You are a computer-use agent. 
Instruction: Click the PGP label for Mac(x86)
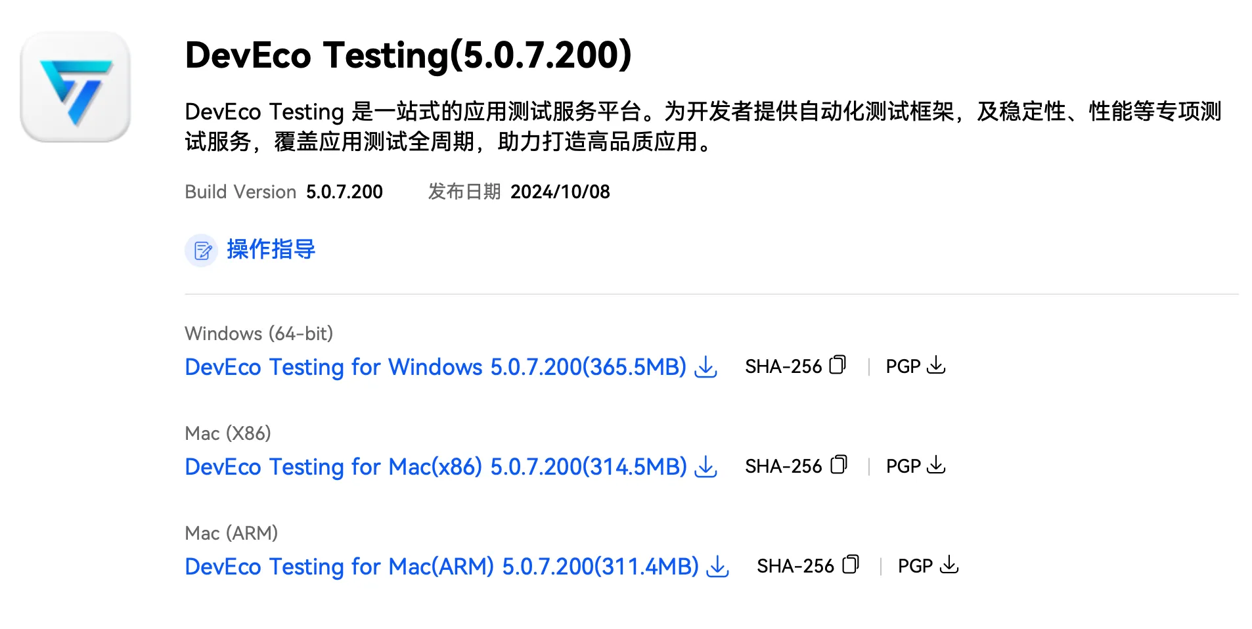(x=903, y=466)
